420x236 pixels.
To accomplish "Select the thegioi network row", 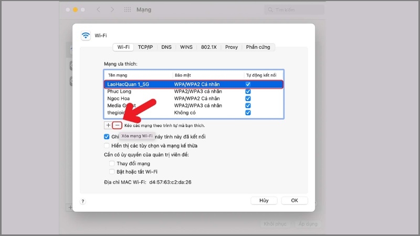I will click(194, 113).
